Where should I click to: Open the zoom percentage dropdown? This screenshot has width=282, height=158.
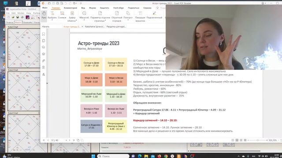pyautogui.click(x=278, y=140)
